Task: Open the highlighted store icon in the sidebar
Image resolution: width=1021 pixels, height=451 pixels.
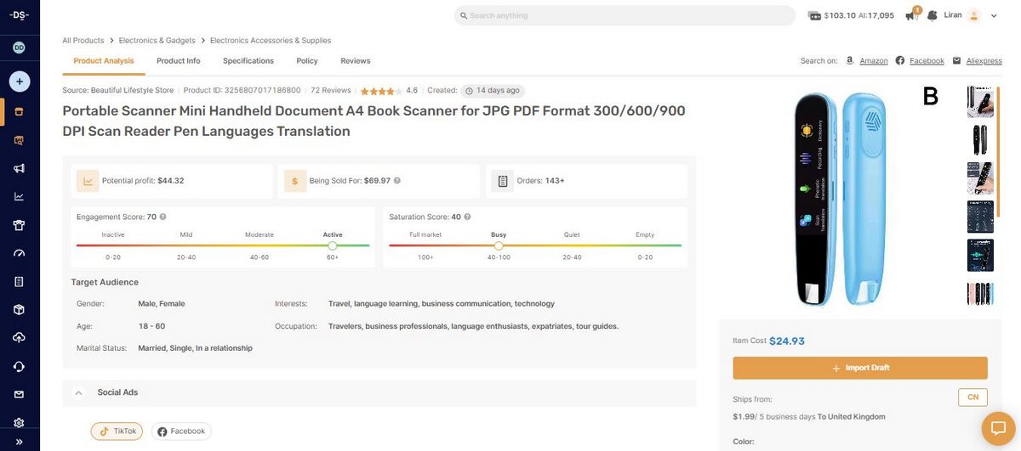Action: click(19, 111)
